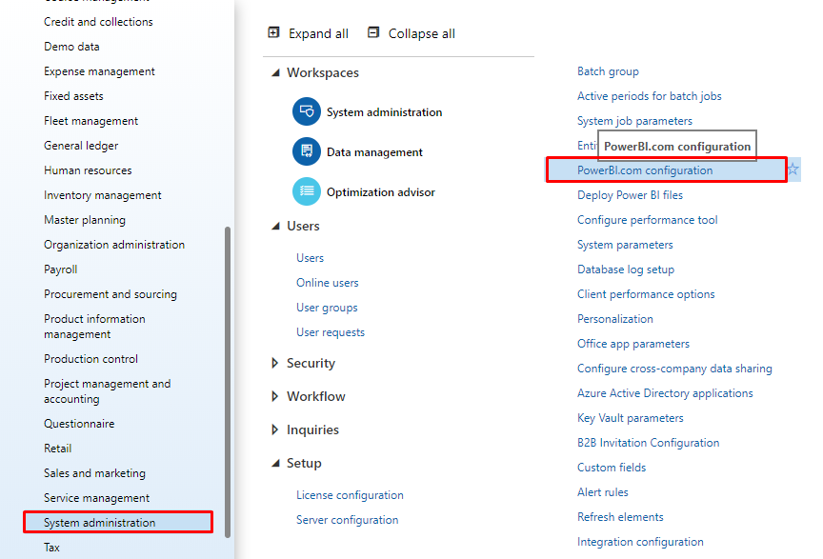Open PowerBI.com configuration link
Image resolution: width=823 pixels, height=559 pixels.
(x=644, y=170)
